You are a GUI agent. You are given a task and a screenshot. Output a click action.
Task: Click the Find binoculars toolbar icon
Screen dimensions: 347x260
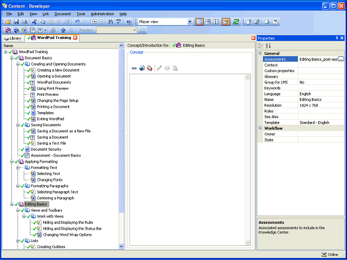(110, 22)
